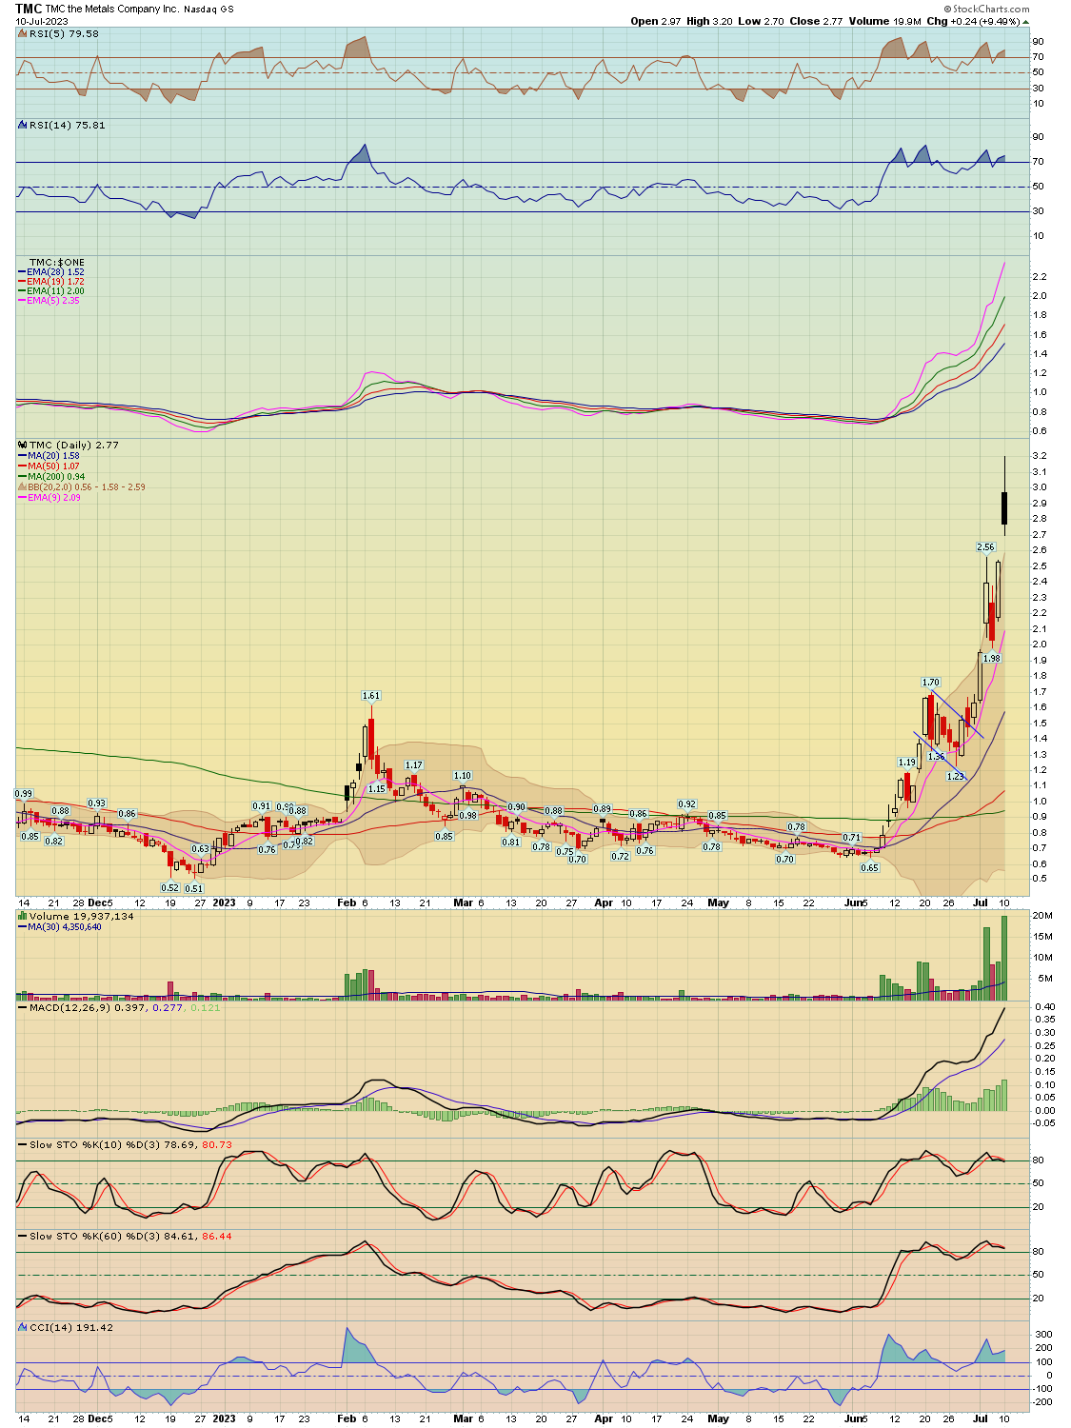Image resolution: width=1071 pixels, height=1428 pixels.
Task: Click the 'TMC:$ONE' panel title
Action: tap(57, 263)
